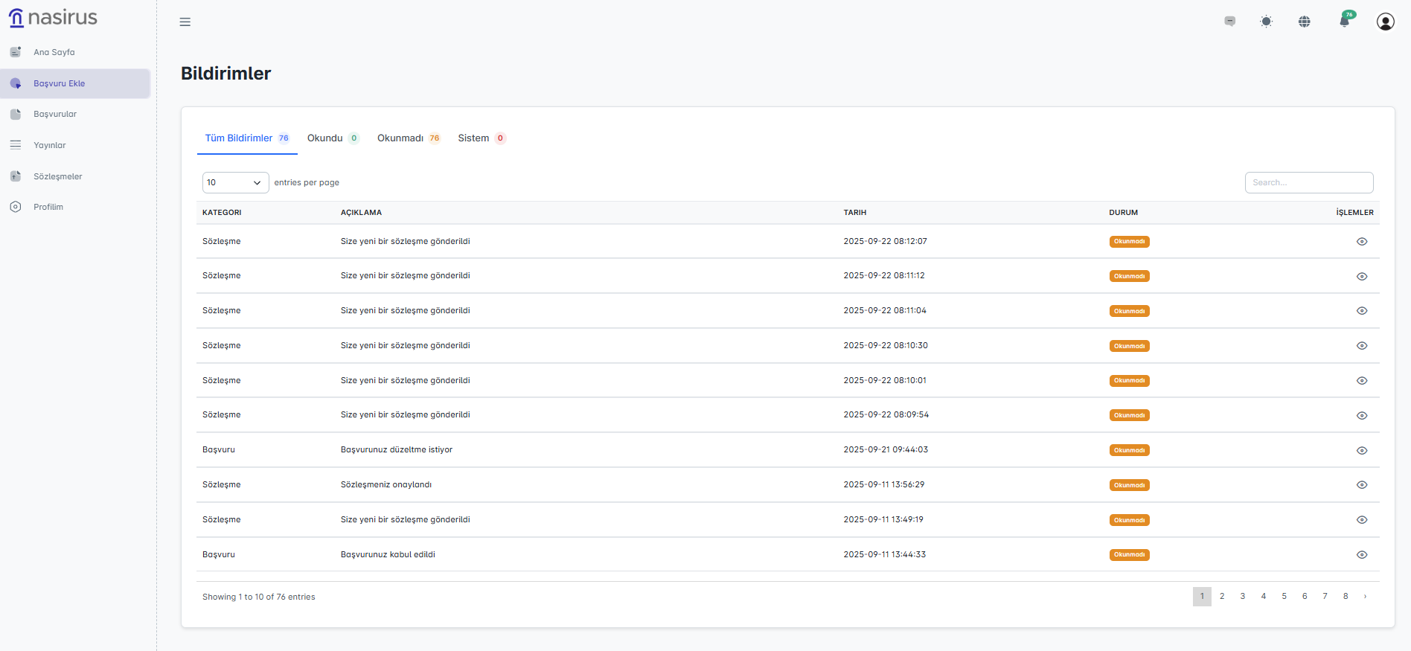Click the Search input field
This screenshot has height=651, width=1411.
pos(1308,182)
